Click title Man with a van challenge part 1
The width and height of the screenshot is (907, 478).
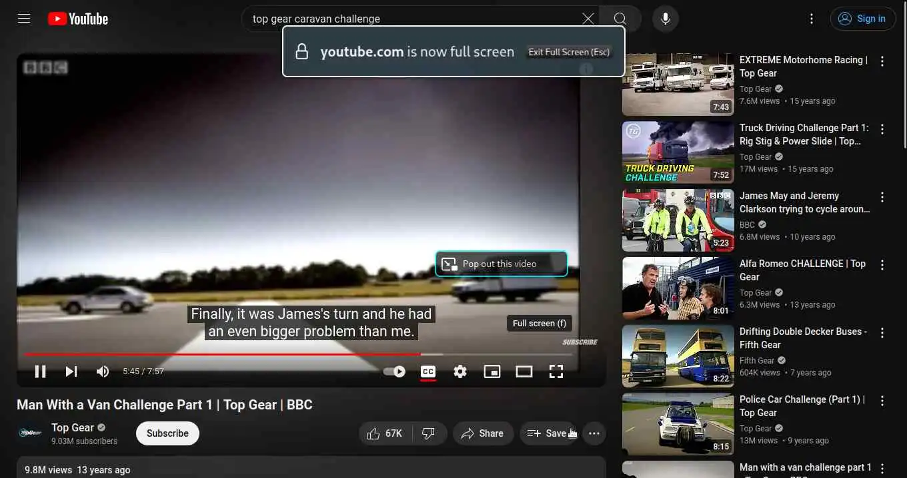click(x=806, y=469)
